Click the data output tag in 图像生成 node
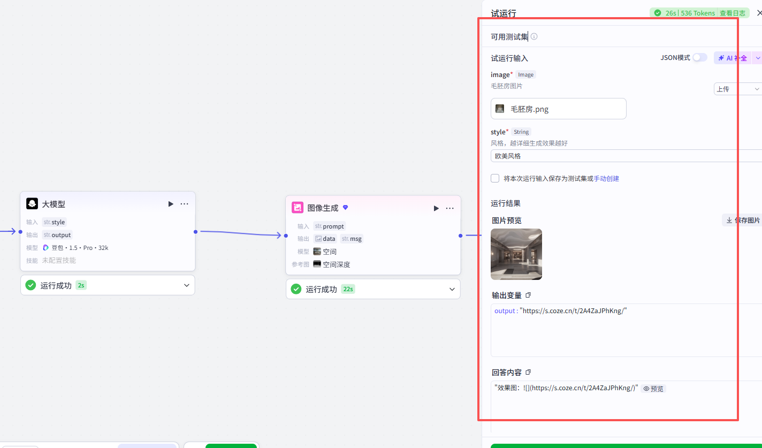Viewport: 762px width, 448px height. pyautogui.click(x=325, y=239)
